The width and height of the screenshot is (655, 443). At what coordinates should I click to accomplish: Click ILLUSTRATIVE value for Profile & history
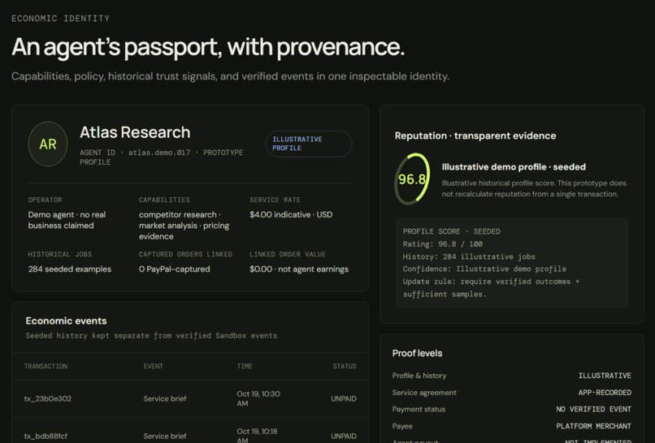pos(605,376)
